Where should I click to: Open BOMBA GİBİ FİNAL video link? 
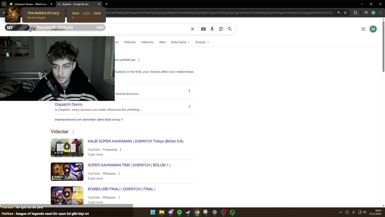[122, 189]
